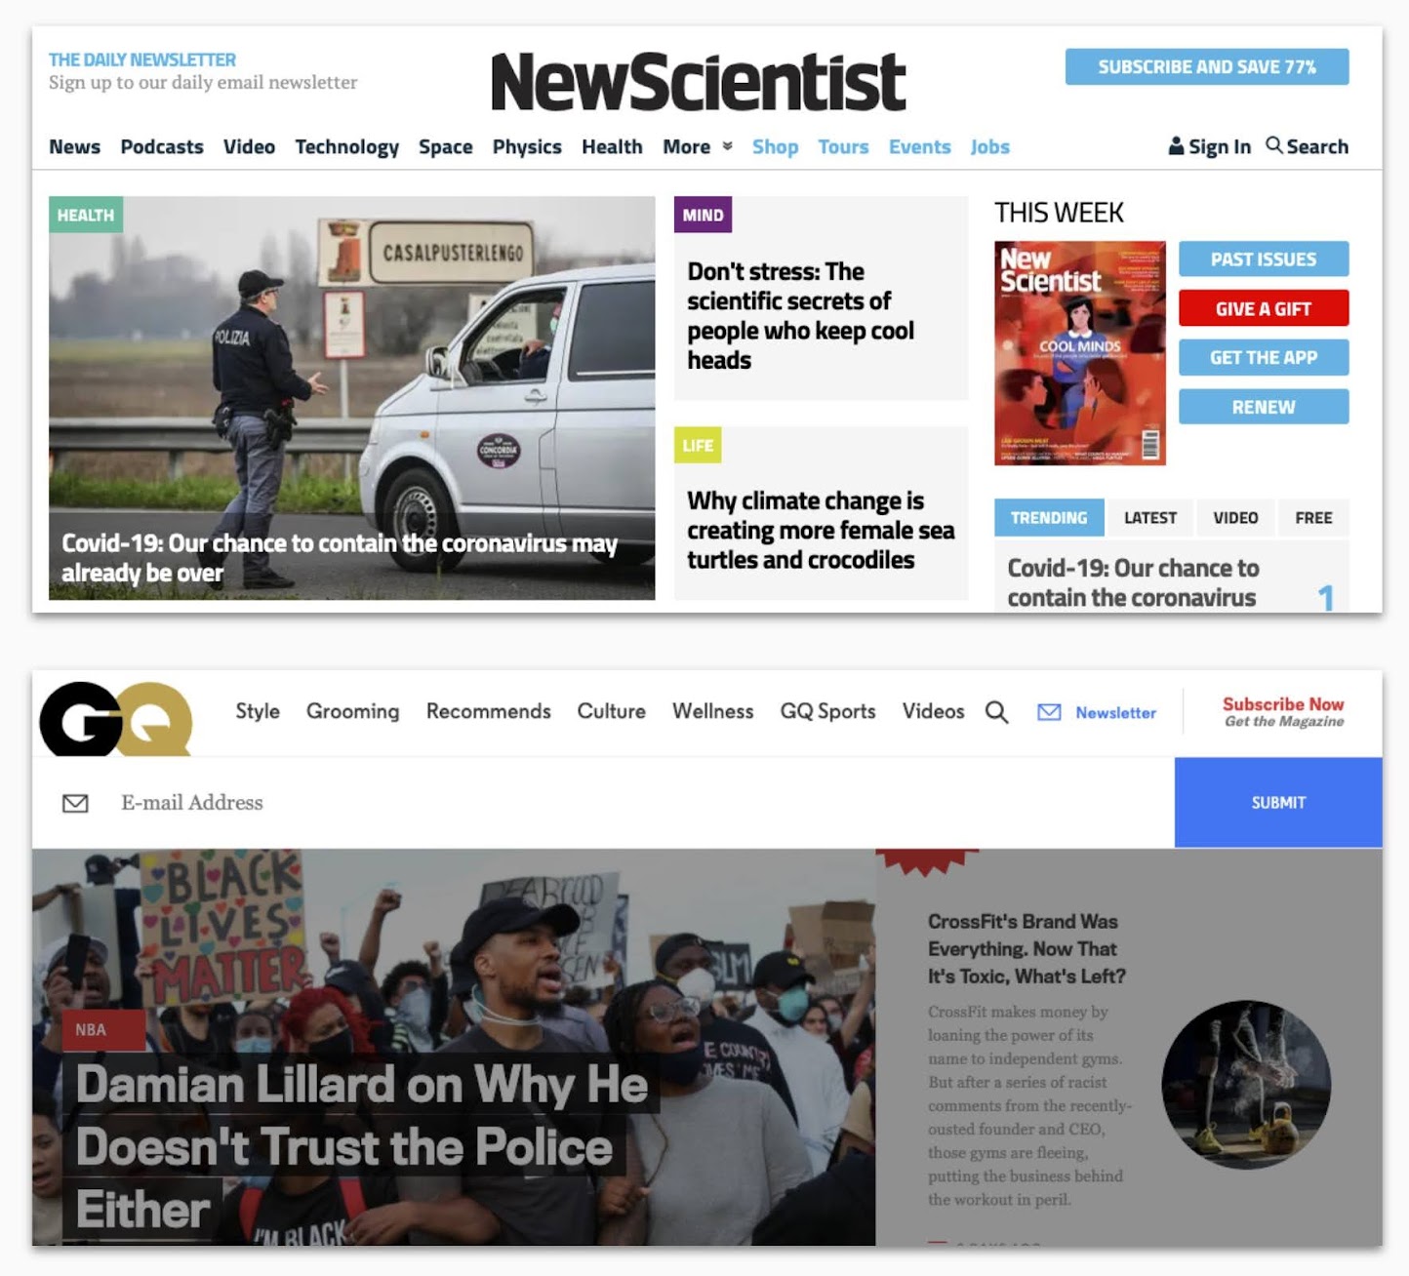The image size is (1409, 1276).
Task: Switch to the Latest tab
Action: tap(1149, 518)
